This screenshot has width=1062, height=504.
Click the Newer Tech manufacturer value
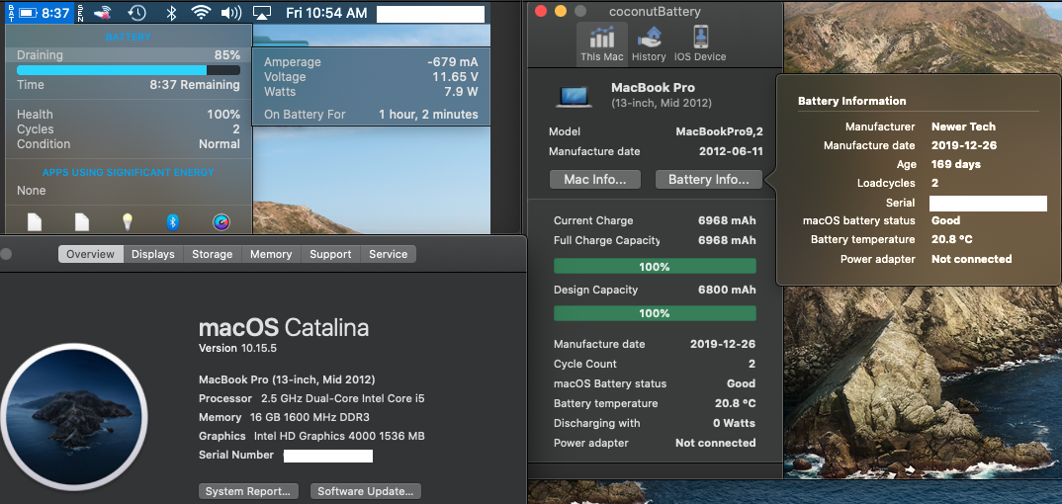click(x=963, y=126)
